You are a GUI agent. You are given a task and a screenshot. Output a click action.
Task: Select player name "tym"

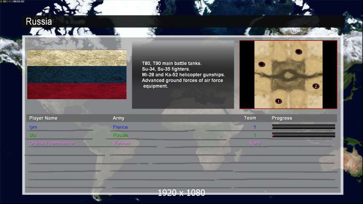tap(33, 127)
